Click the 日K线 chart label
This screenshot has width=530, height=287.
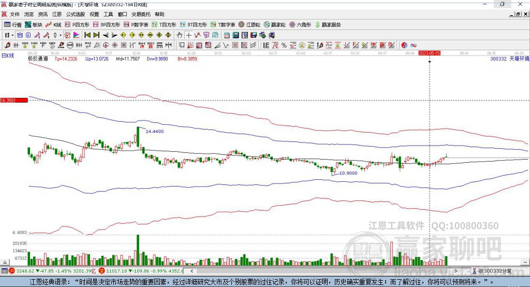tap(8, 56)
